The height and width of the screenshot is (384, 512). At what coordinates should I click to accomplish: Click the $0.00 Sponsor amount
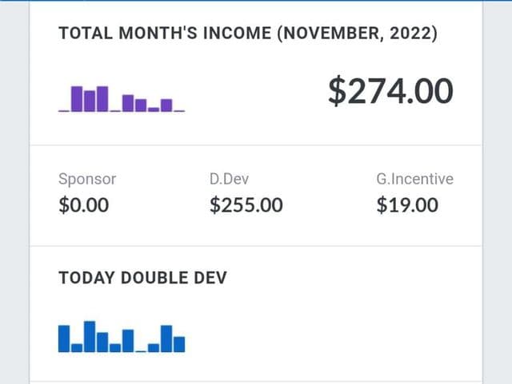tap(84, 205)
